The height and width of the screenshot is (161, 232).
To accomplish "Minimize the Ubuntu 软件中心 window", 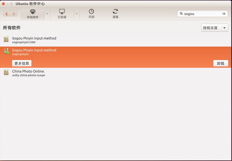I will coord(7,4).
